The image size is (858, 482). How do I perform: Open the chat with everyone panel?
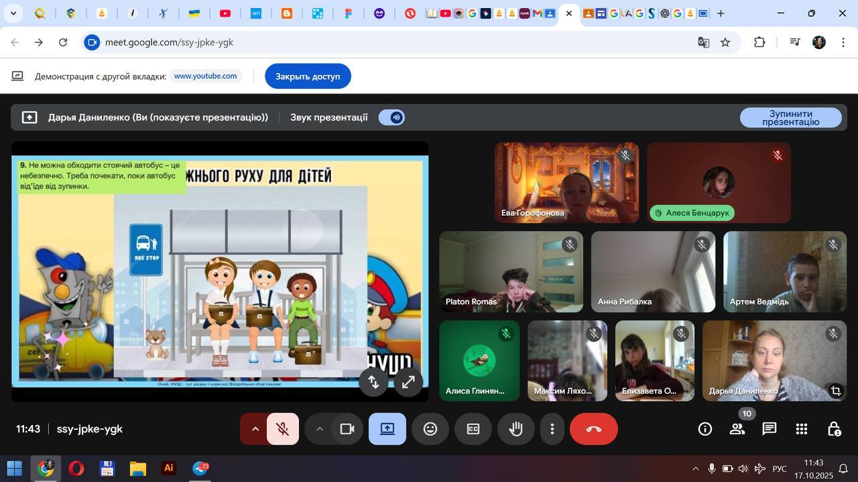coord(770,429)
